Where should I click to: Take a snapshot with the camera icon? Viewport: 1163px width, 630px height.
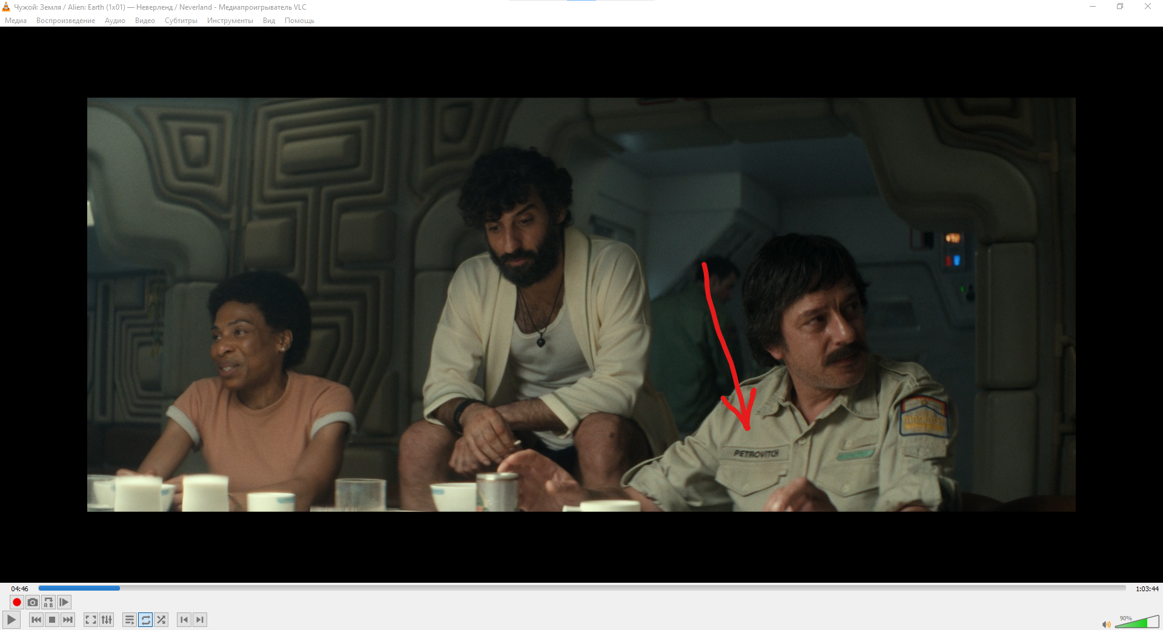(x=33, y=602)
